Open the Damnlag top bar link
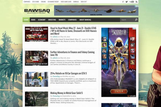This screenshot has height=107, width=161. point(76,2)
